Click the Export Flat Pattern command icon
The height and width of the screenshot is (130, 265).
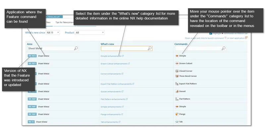click(177, 84)
